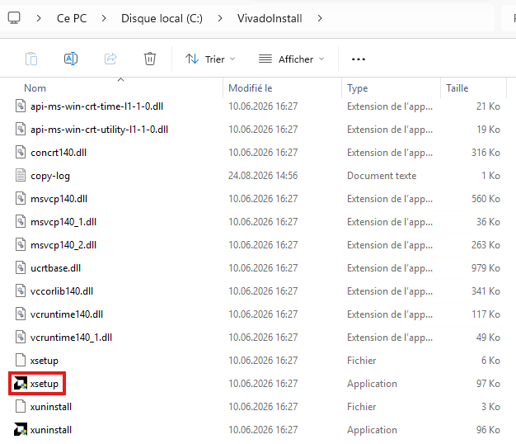This screenshot has width=516, height=444.
Task: Go to Ce PC in breadcrumb
Action: coord(72,18)
